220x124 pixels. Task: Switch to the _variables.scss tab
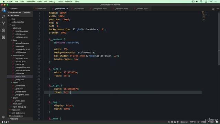point(121,9)
